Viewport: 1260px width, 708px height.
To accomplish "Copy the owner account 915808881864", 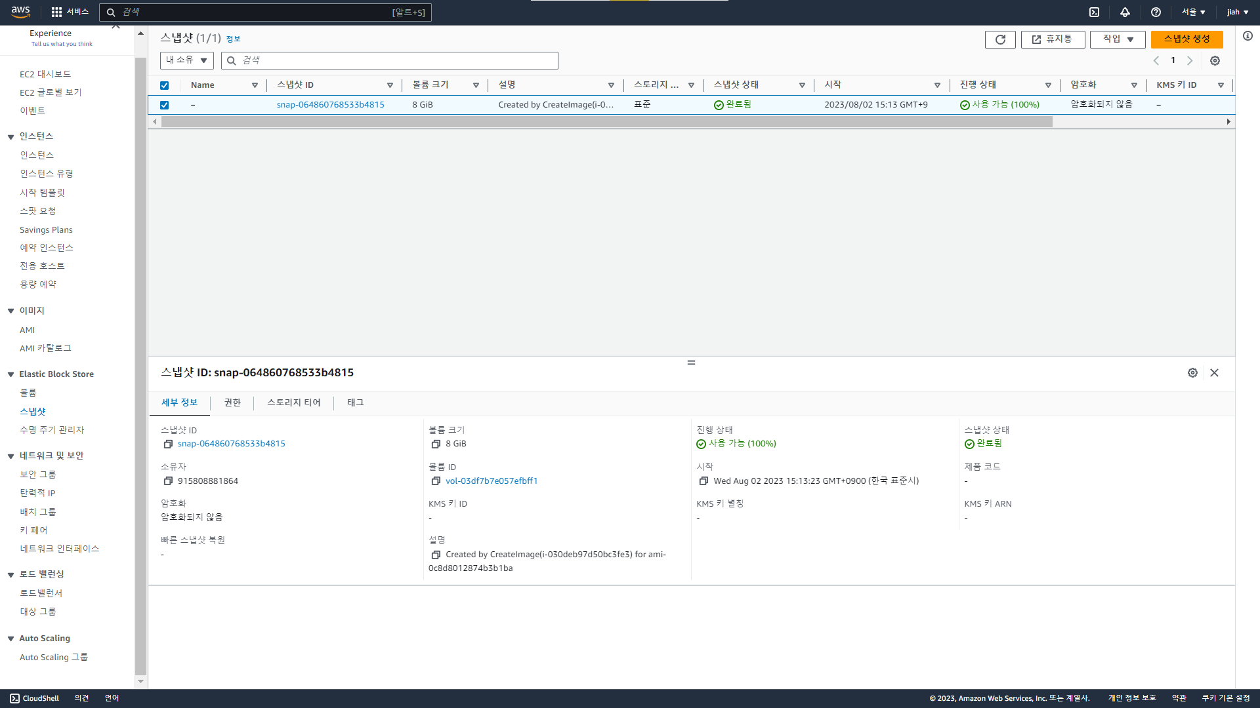I will point(168,481).
